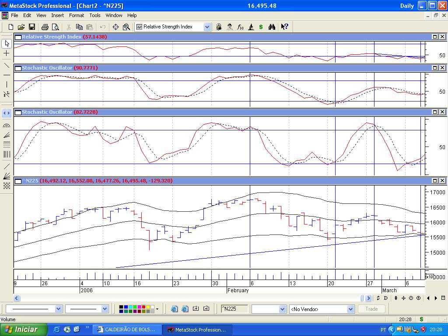Click the Iniciar start button

point(21,329)
